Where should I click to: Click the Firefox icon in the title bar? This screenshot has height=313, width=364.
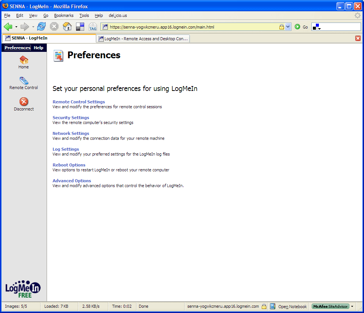[x=5, y=6]
